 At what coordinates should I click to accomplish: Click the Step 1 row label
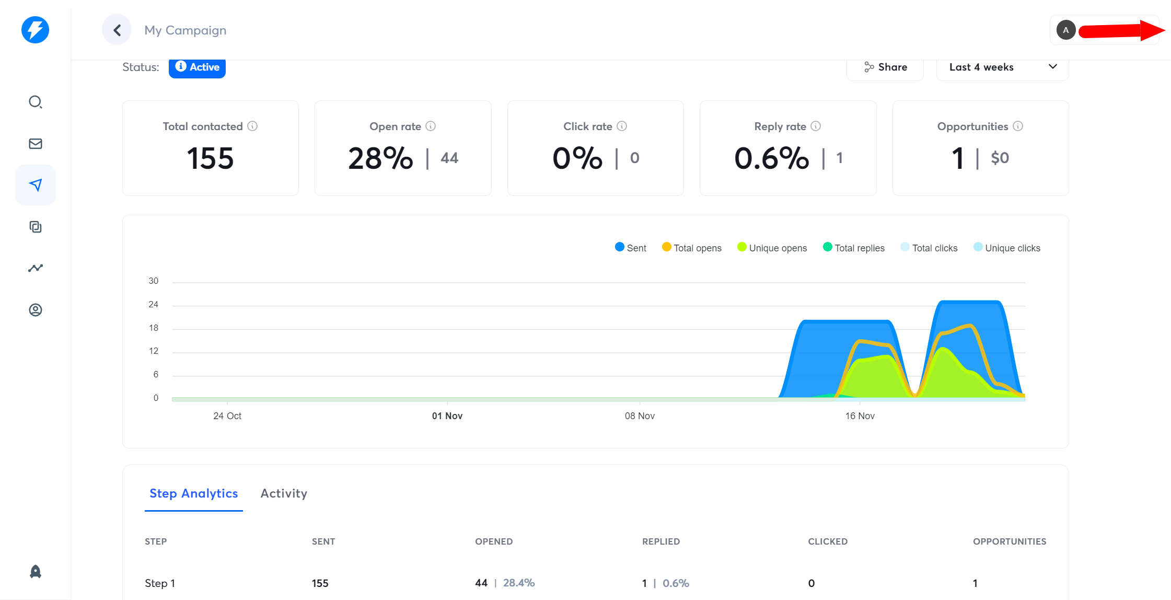point(160,583)
